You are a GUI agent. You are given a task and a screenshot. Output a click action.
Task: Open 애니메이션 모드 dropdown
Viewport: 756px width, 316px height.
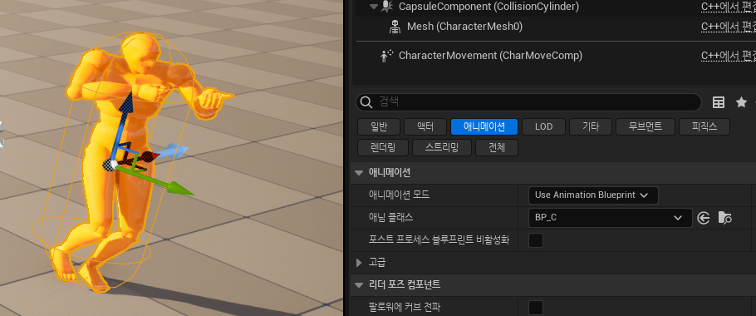[x=593, y=195]
